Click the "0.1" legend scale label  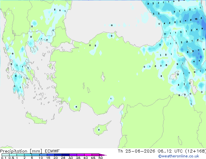pyautogui.click(x=4, y=158)
